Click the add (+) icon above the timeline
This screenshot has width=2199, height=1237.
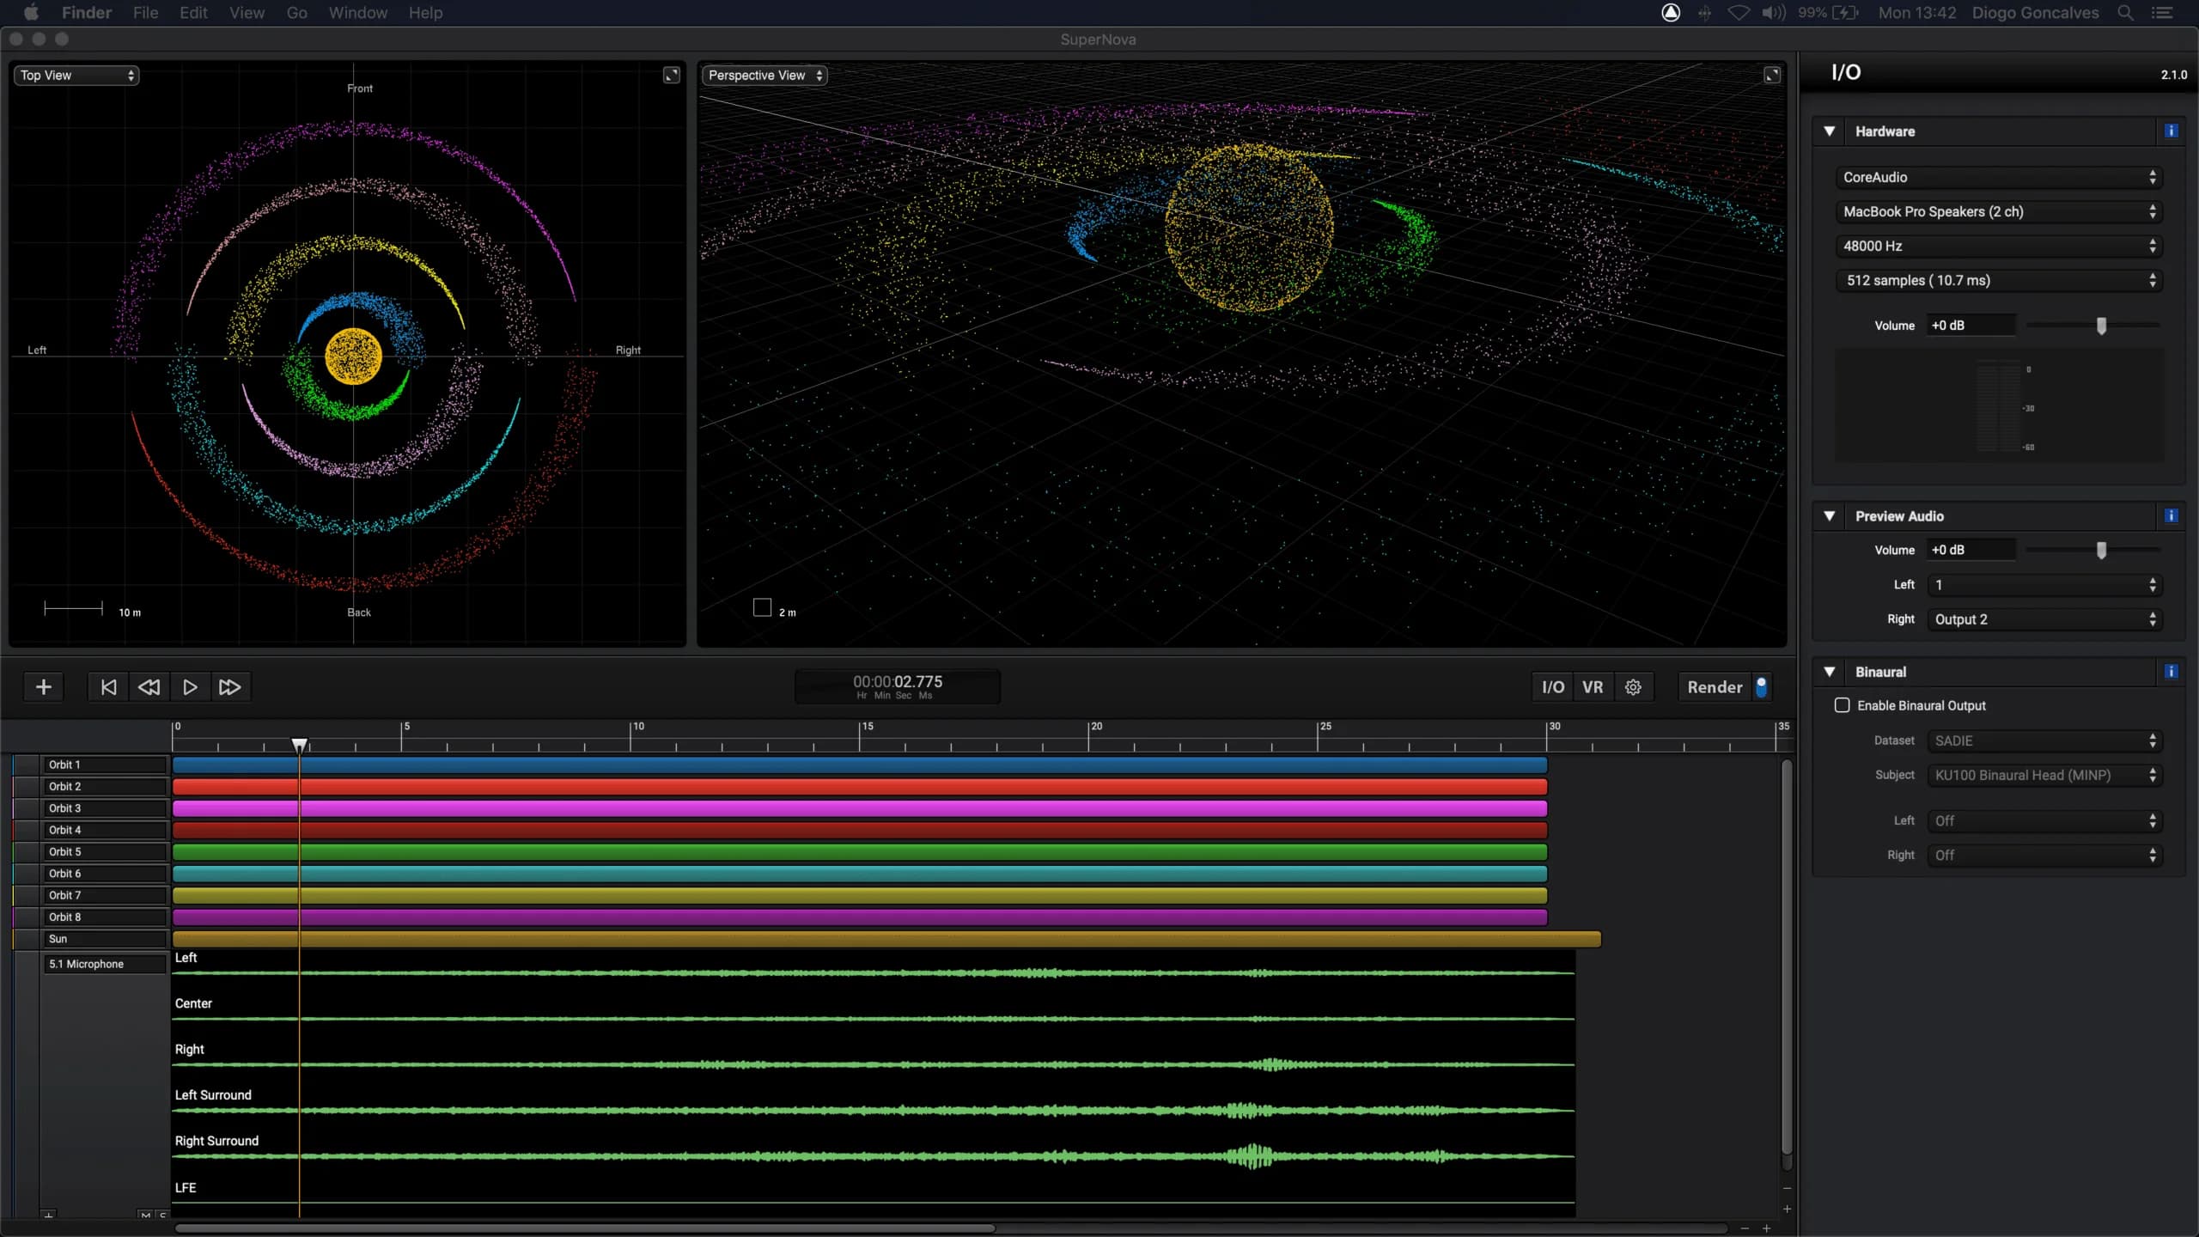coord(43,686)
